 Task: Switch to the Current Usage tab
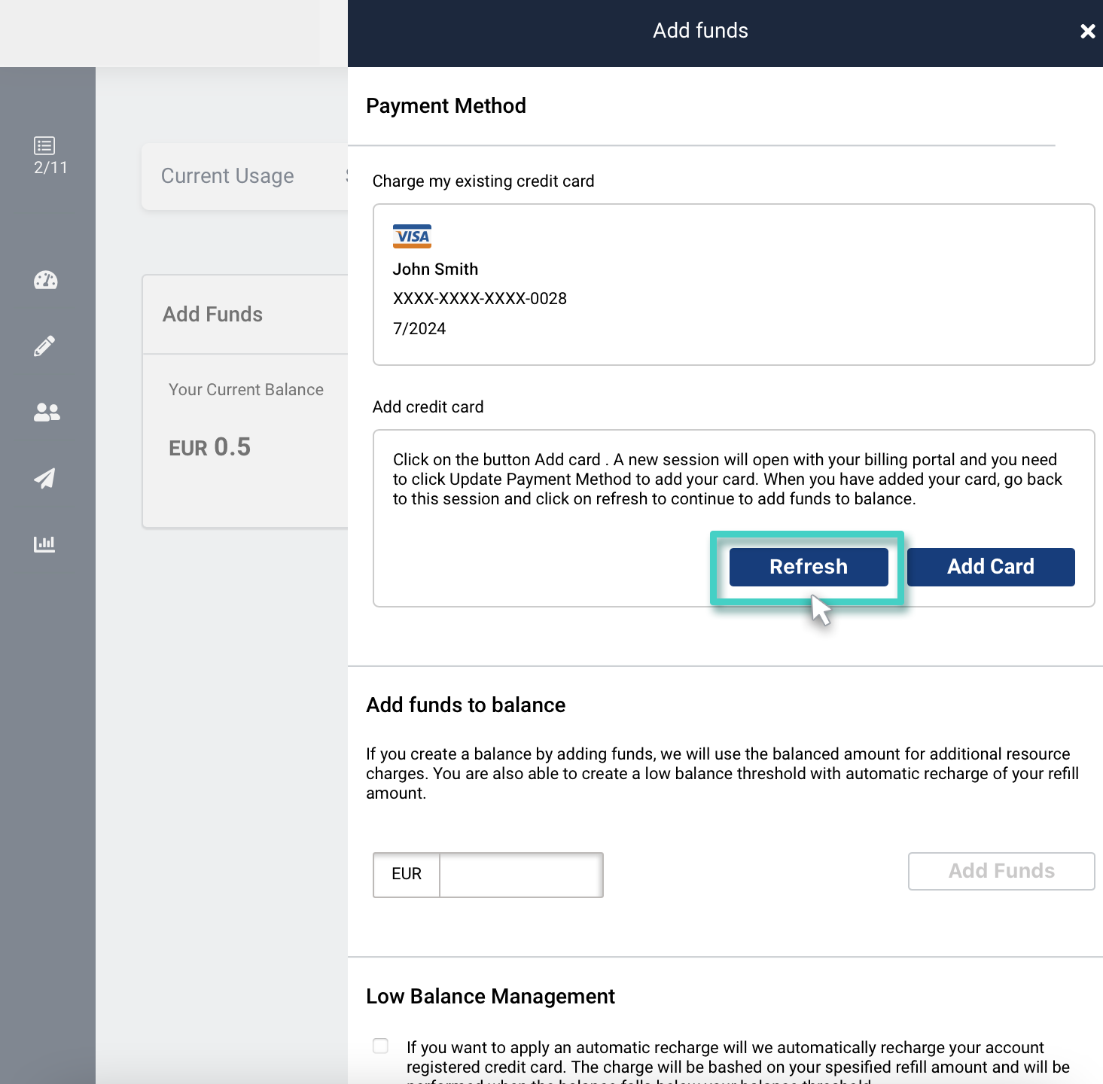point(227,176)
